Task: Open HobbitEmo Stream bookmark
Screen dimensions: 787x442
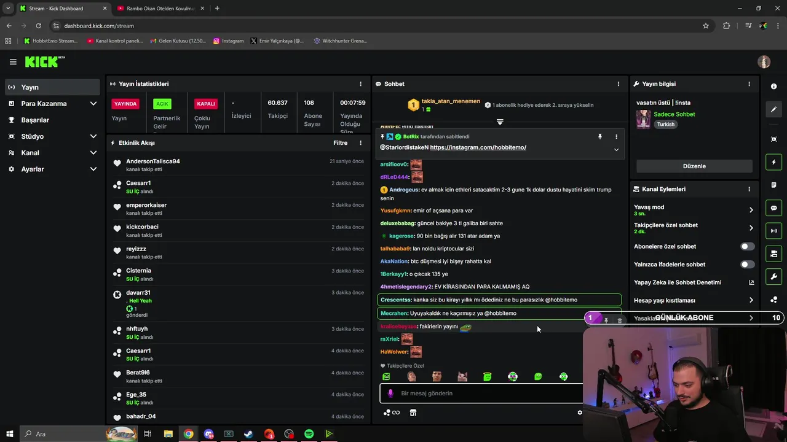Action: click(50, 41)
